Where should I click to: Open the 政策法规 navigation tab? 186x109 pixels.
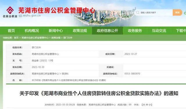coord(80,31)
